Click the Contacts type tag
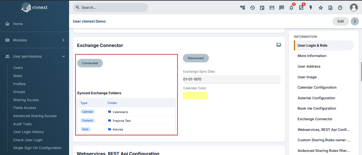 [x=88, y=121]
